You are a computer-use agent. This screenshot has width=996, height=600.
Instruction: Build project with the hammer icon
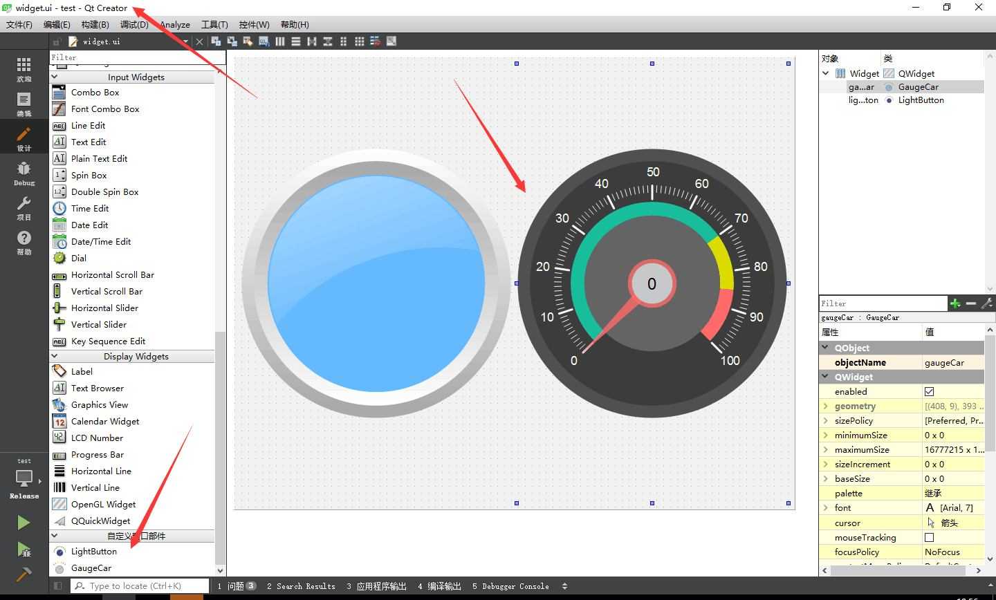coord(24,574)
